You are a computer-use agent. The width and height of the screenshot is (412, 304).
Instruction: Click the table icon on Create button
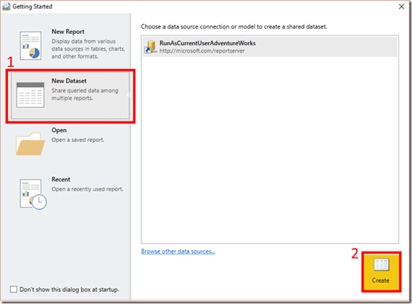(380, 265)
